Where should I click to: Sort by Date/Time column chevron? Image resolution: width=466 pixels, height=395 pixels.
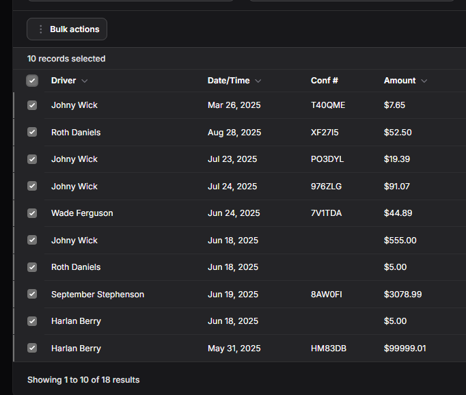pos(258,81)
